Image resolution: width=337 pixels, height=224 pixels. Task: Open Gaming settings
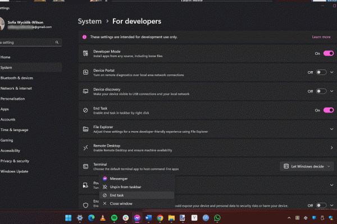pyautogui.click(x=31, y=141)
